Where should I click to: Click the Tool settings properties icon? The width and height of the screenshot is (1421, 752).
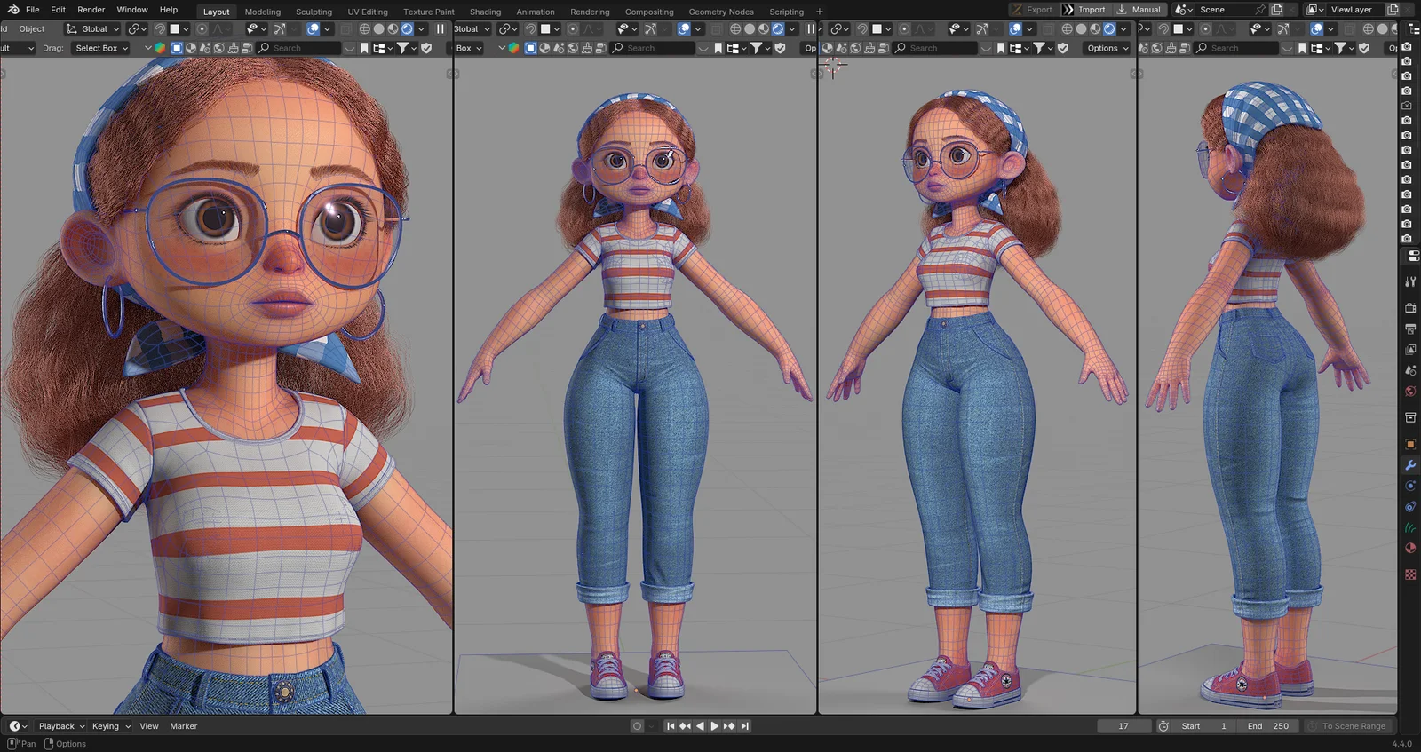pos(1409,281)
